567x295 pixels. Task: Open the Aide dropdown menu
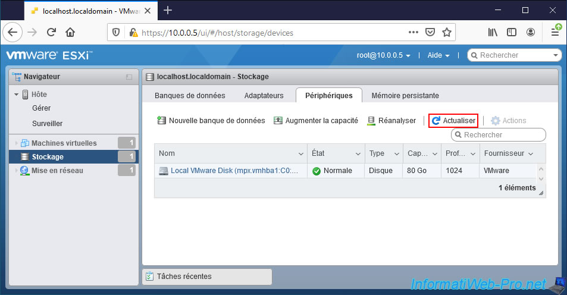click(x=438, y=55)
